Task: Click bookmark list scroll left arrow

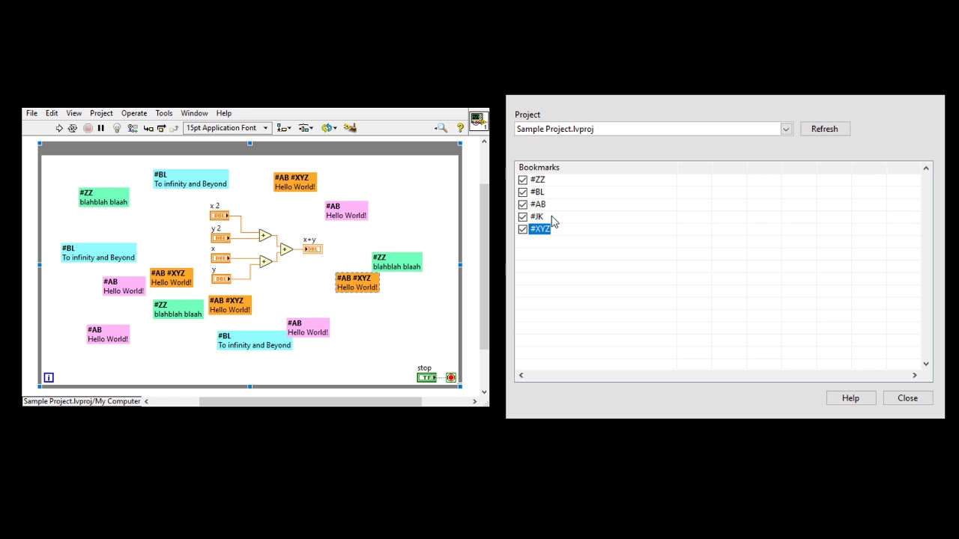Action: point(521,375)
